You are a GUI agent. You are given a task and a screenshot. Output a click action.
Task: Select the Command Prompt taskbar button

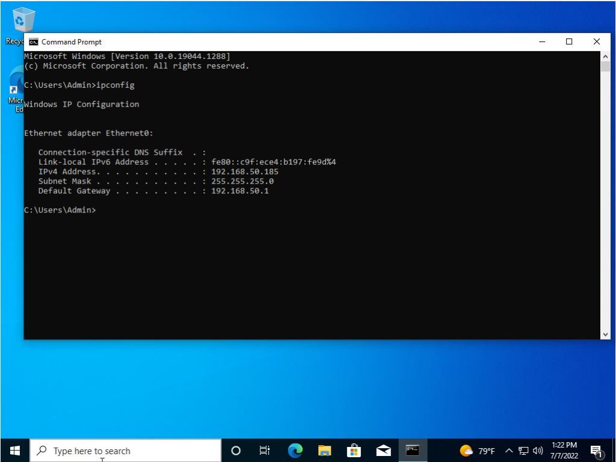click(x=413, y=451)
